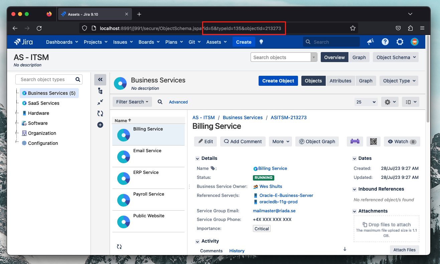Click the create object type plus icon
The width and height of the screenshot is (440, 264).
(100, 125)
